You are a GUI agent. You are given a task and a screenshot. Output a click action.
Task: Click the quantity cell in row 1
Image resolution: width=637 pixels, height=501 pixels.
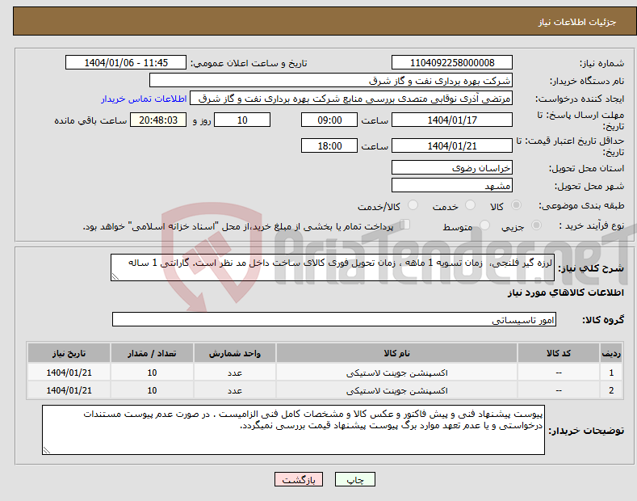[x=152, y=373]
